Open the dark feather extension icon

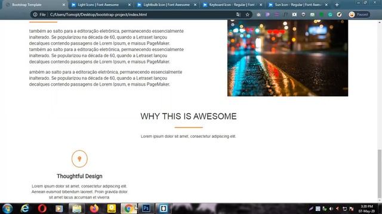coord(339,14)
